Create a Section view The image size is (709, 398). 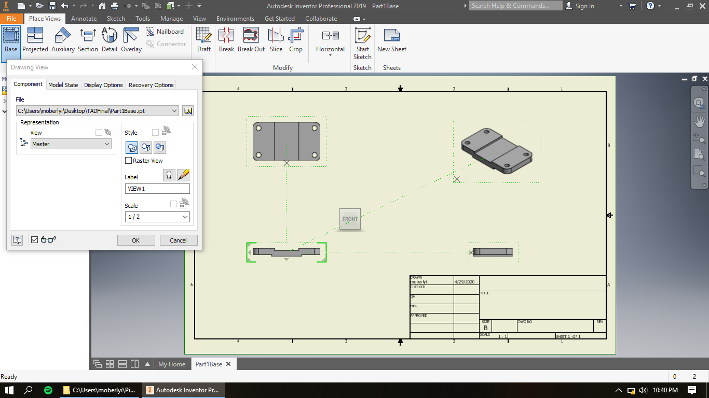tap(88, 40)
